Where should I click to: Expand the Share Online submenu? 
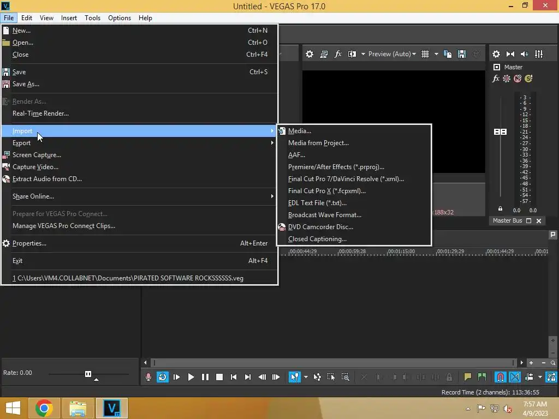click(139, 196)
